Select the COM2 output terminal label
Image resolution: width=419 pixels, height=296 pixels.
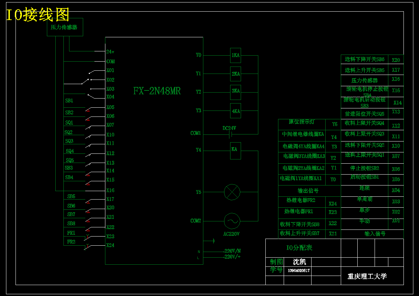point(196,221)
